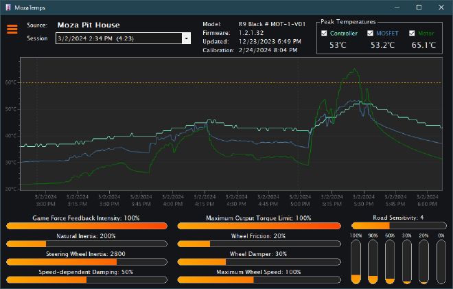Click the 20% vertical equalizer bar

click(423, 261)
